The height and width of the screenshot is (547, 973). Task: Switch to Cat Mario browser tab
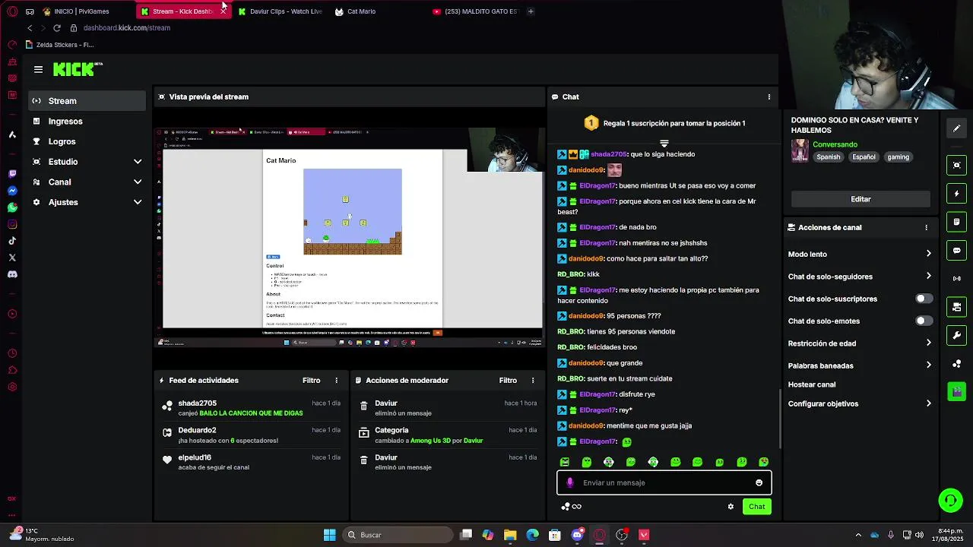click(361, 11)
